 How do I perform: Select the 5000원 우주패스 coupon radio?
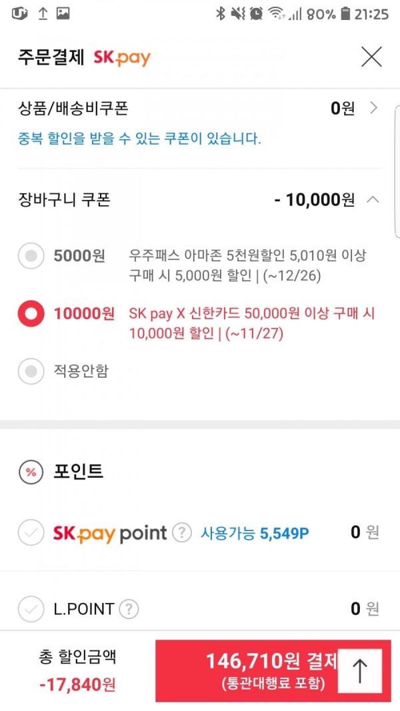[x=31, y=256]
